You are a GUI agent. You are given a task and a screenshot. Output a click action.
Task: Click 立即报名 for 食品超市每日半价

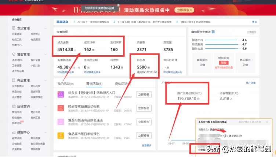144,135
